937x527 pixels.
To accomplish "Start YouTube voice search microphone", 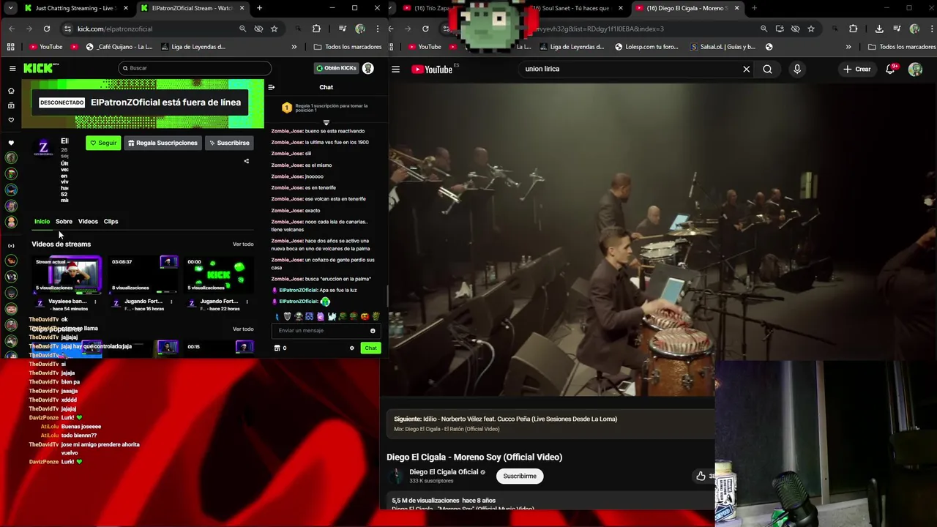I will point(797,70).
